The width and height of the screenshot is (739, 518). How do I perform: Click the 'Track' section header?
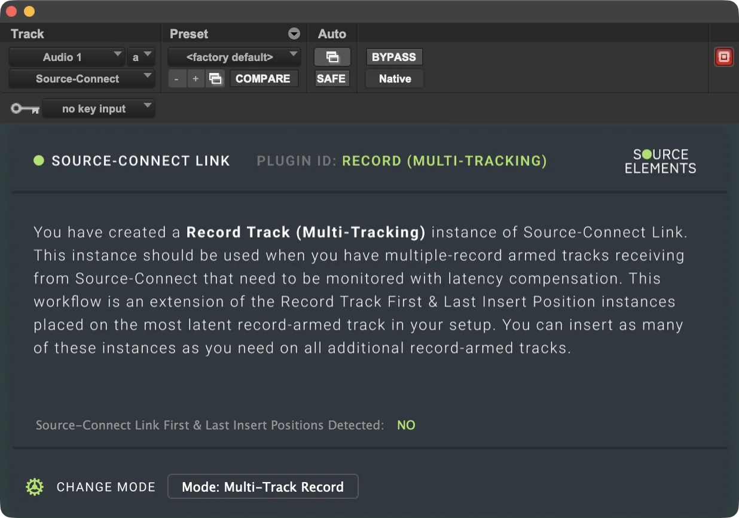(28, 33)
